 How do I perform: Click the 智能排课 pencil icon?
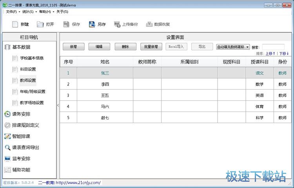click(x=7, y=136)
